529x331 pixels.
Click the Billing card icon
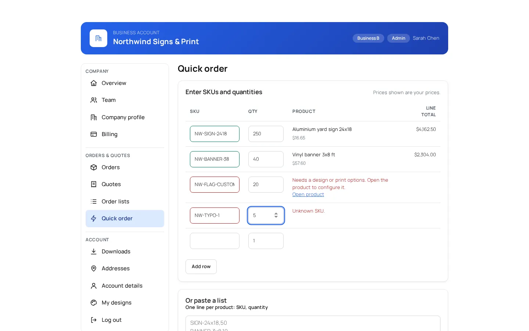(x=94, y=134)
